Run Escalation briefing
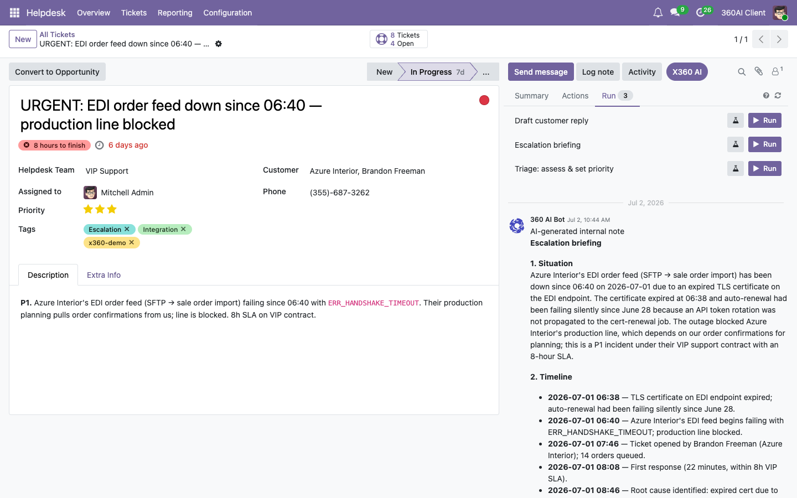This screenshot has width=797, height=498. [765, 144]
